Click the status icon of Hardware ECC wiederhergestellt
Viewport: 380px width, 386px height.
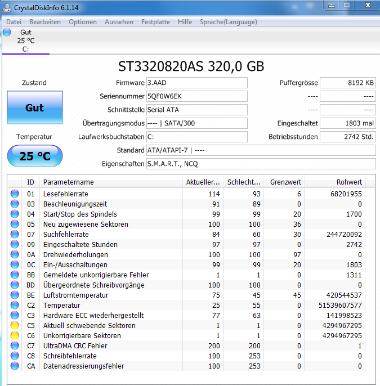click(x=15, y=315)
